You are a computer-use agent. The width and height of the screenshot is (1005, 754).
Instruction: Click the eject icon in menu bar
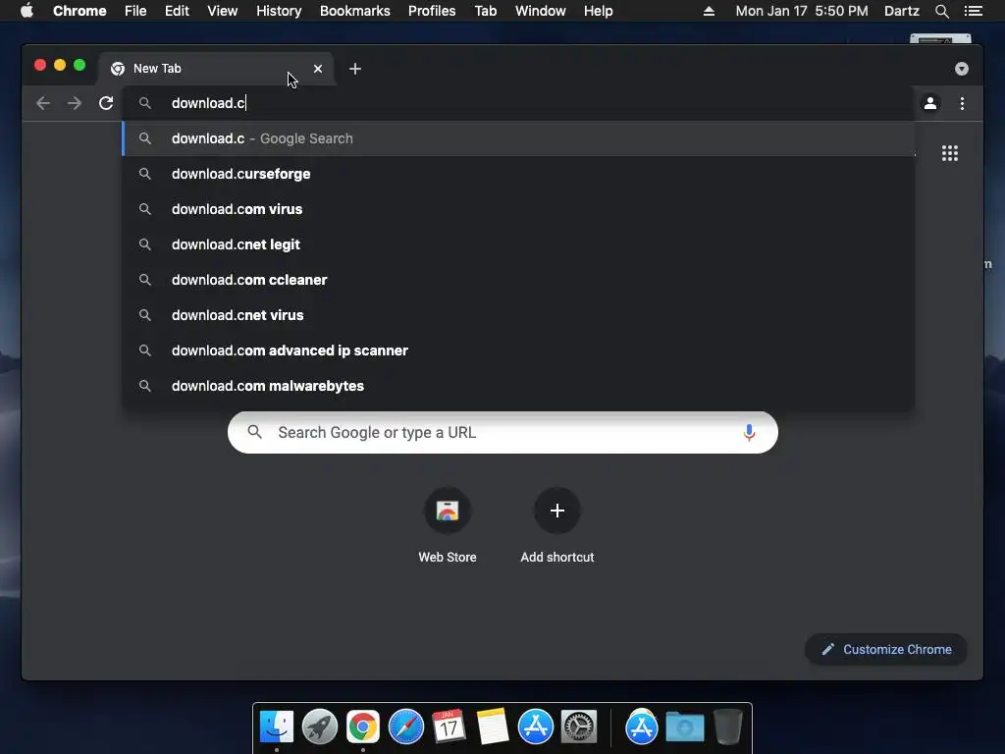709,11
